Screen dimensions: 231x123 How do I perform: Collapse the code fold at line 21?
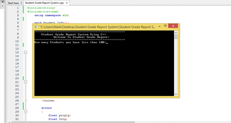point(26,82)
